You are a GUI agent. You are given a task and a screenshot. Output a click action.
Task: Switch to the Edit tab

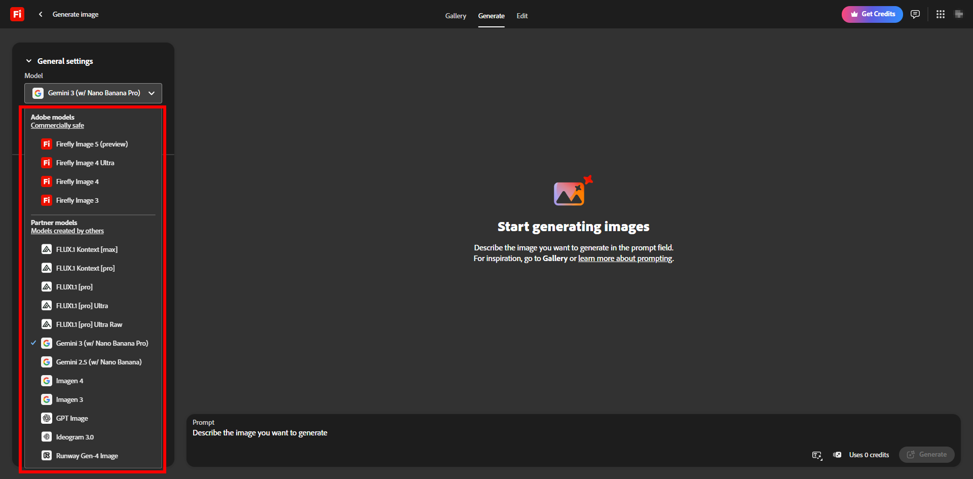pyautogui.click(x=522, y=16)
